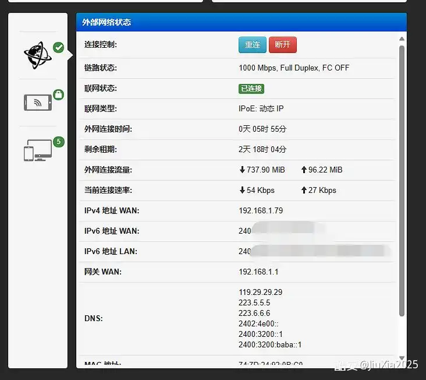Click DNS entry 2400:3200::1
Viewport: 426px width, 380px height.
point(261,334)
